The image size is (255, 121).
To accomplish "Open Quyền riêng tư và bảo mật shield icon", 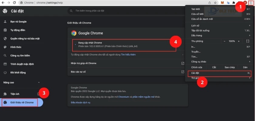I will 5,38.
